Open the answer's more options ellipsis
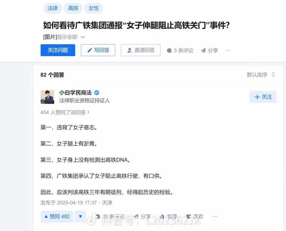Viewport: 286px width, 231px height. click(x=214, y=216)
